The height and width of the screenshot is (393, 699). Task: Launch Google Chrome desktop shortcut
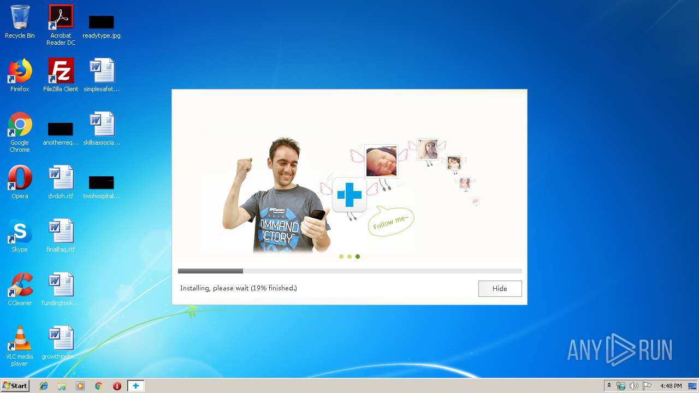pyautogui.click(x=20, y=132)
